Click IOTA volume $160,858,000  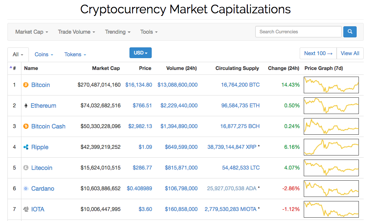tap(181, 209)
